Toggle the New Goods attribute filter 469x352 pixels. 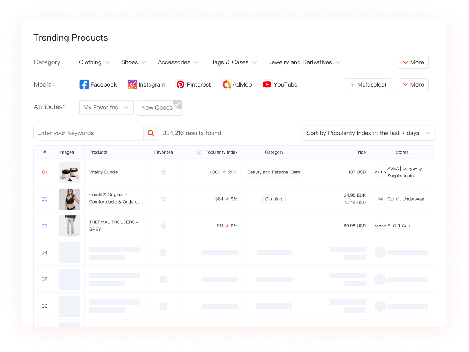pyautogui.click(x=159, y=108)
